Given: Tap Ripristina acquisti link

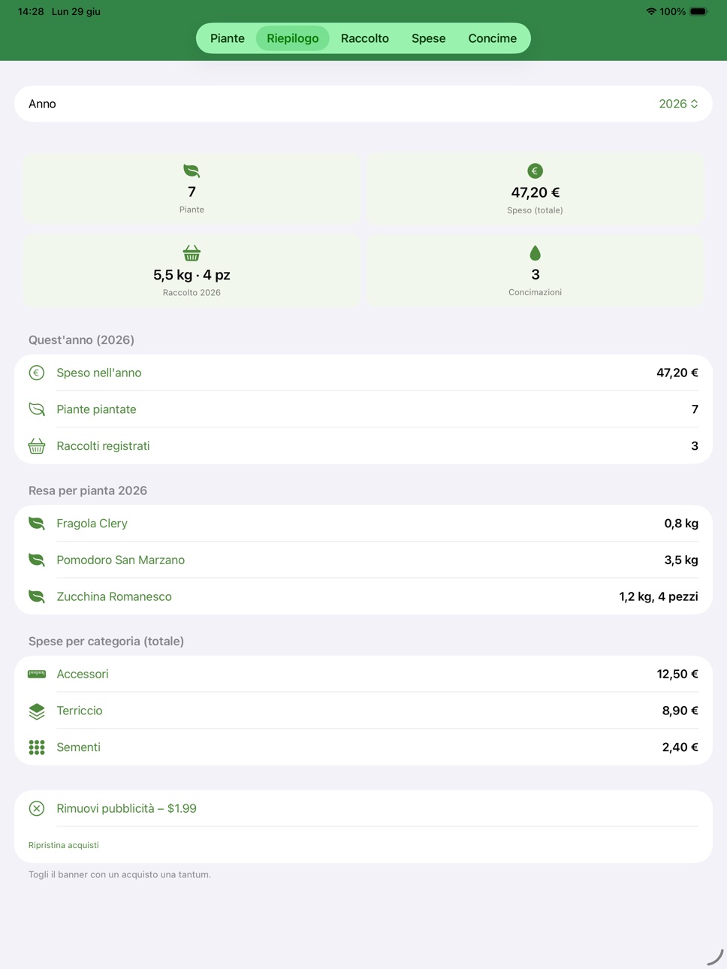Looking at the screenshot, I should point(64,846).
